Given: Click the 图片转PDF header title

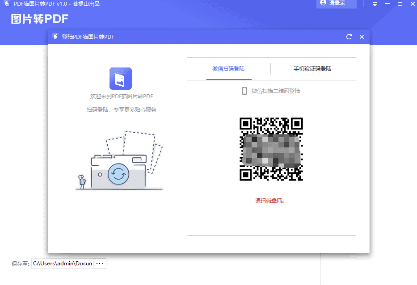Looking at the screenshot, I should pyautogui.click(x=40, y=19).
